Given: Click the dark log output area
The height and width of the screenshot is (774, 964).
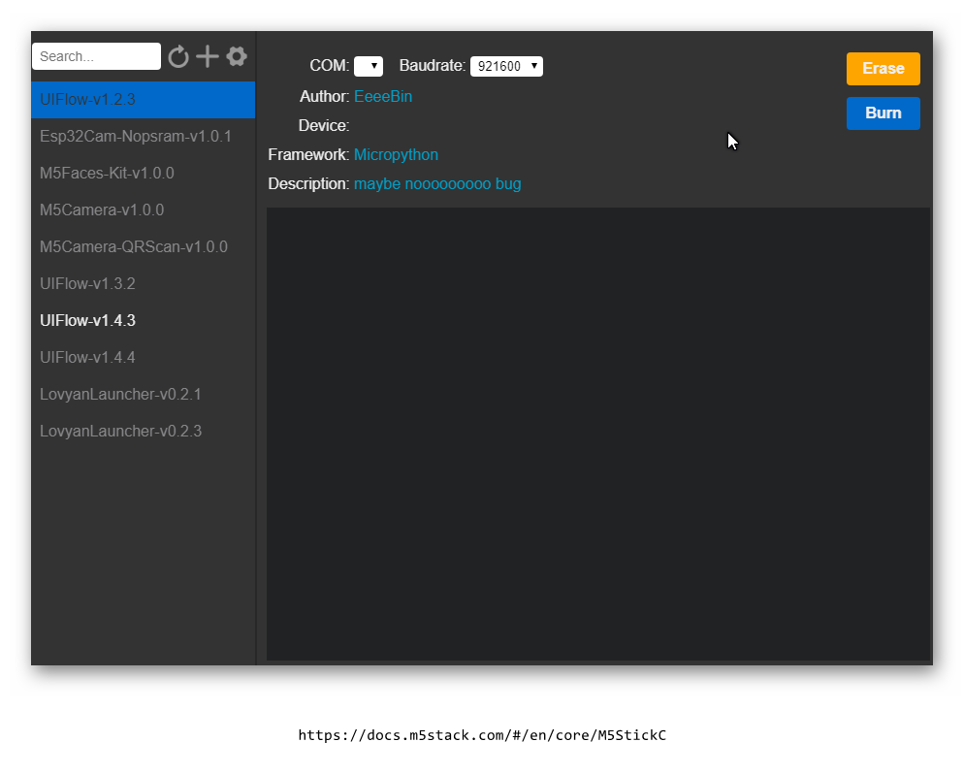Looking at the screenshot, I should tap(597, 434).
